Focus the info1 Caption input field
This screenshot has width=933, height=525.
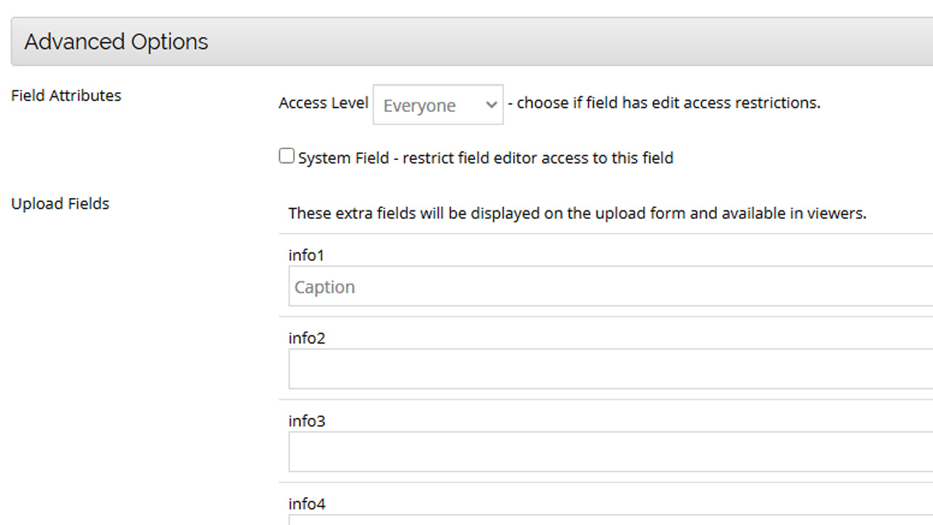610,287
